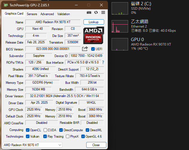Click the ROPs/TMUs field 128 / 256
Image resolution: width=189 pixels, height=150 pixels.
pyautogui.click(x=35, y=62)
